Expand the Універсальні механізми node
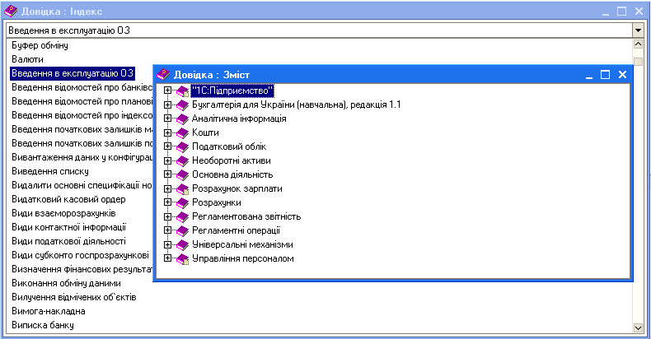The image size is (651, 339). point(167,244)
